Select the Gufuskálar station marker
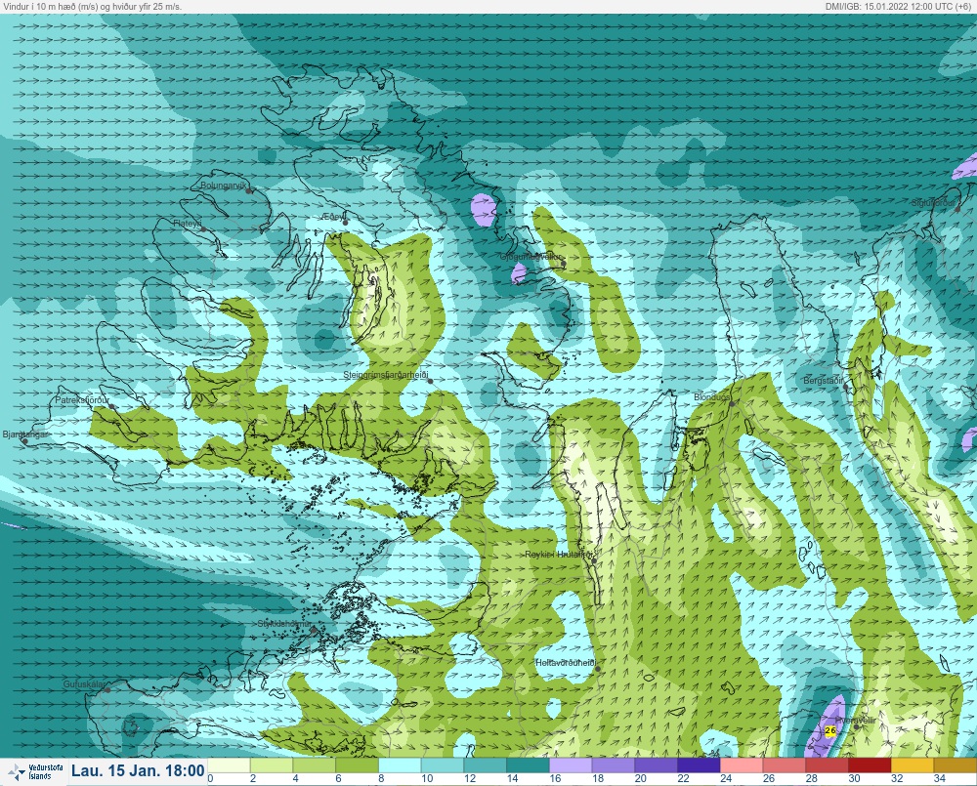Screen dimensions: 977x786 (107, 690)
